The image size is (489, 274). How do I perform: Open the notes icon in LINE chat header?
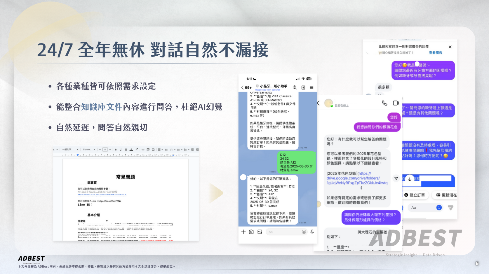(x=303, y=87)
